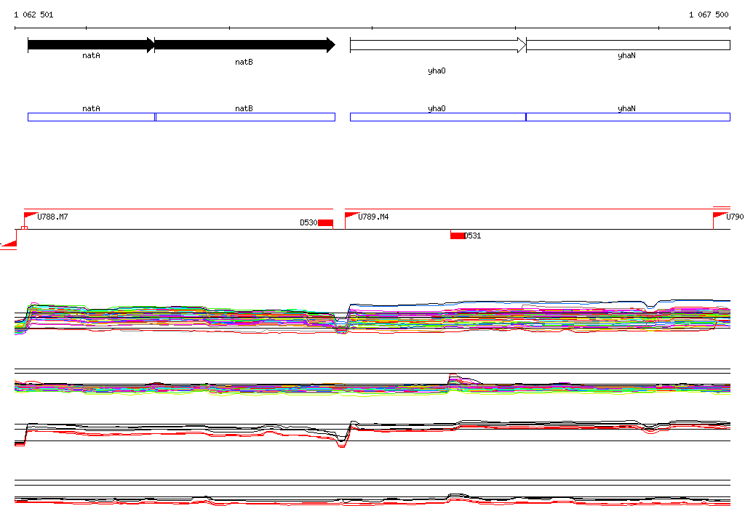Click the yhaN label under the white arrow
The width and height of the screenshot is (745, 519).
(626, 55)
